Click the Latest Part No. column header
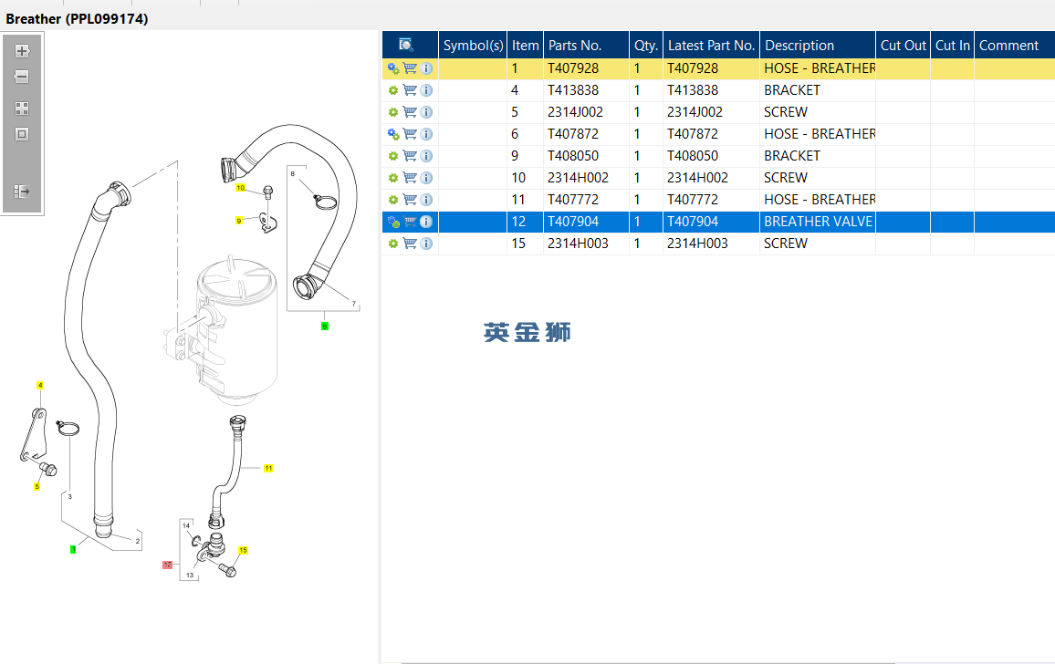This screenshot has width=1055, height=664. [x=711, y=45]
